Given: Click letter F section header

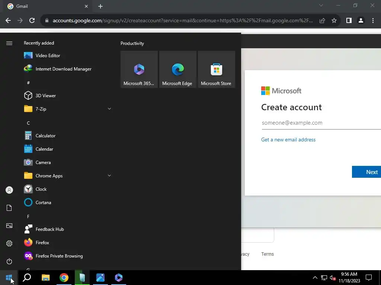Looking at the screenshot, I should pos(28,216).
